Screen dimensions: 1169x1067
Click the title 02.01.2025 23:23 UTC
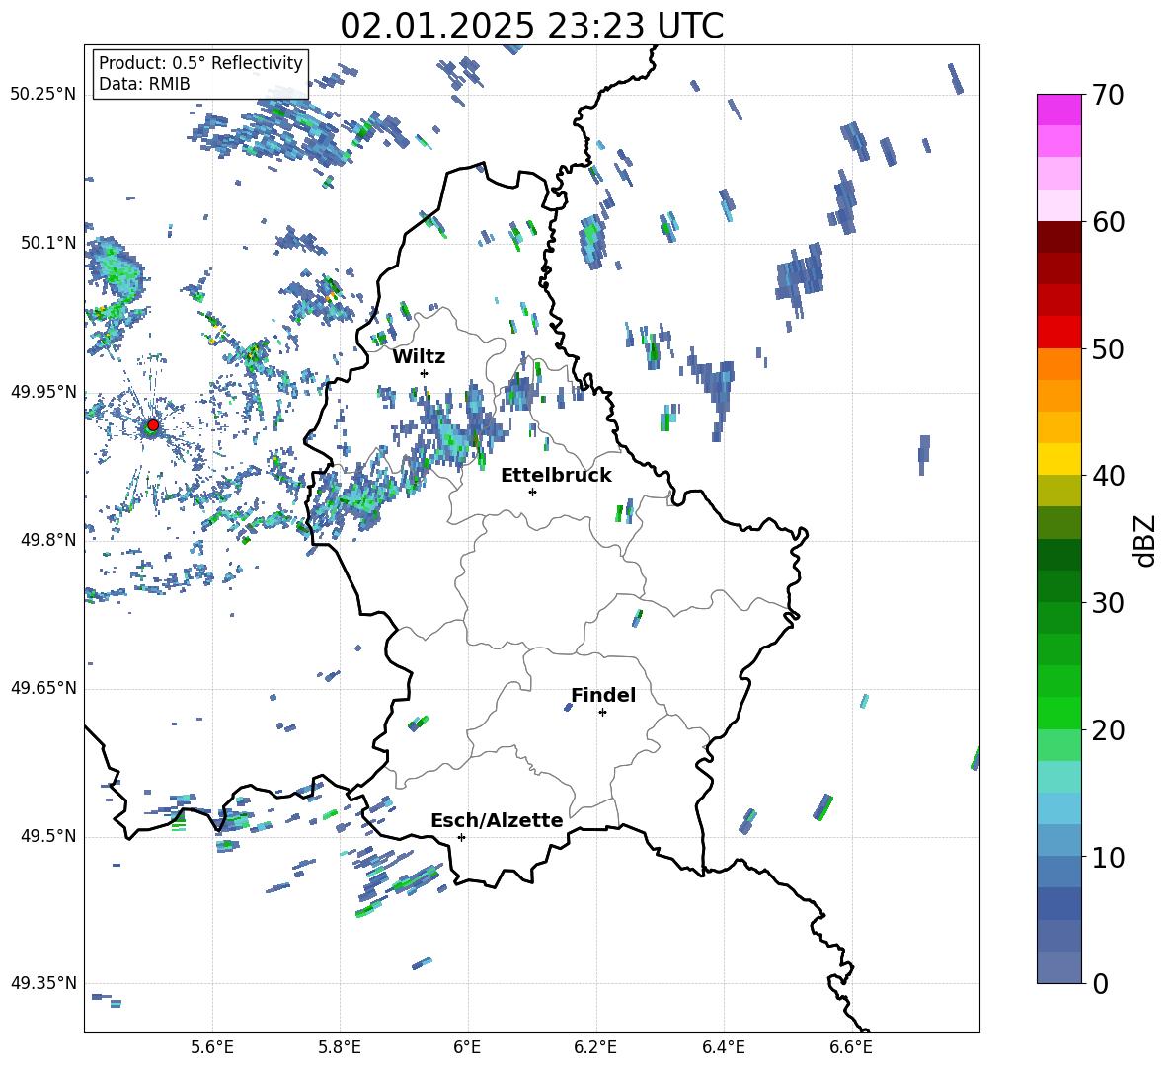click(531, 26)
